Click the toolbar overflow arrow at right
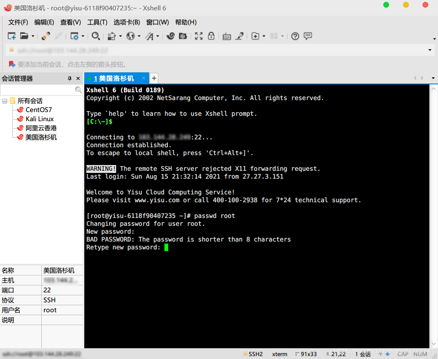Image resolution: width=438 pixels, height=359 pixels. tap(434, 39)
